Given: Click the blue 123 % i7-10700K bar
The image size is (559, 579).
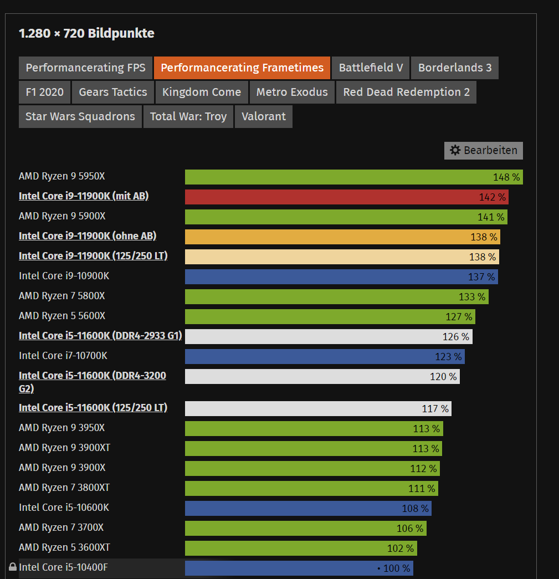Looking at the screenshot, I should click(325, 356).
